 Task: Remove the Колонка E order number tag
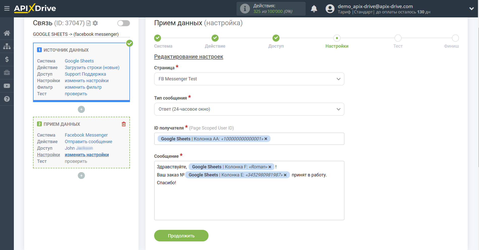coord(285,175)
